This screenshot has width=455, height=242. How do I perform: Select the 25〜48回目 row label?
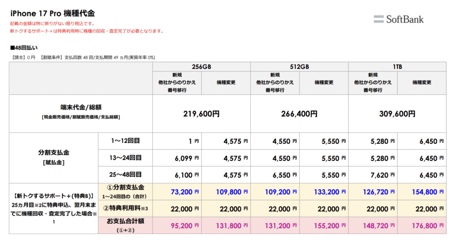tap(125, 175)
